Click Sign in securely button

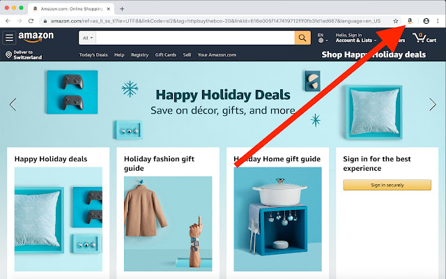(x=387, y=185)
